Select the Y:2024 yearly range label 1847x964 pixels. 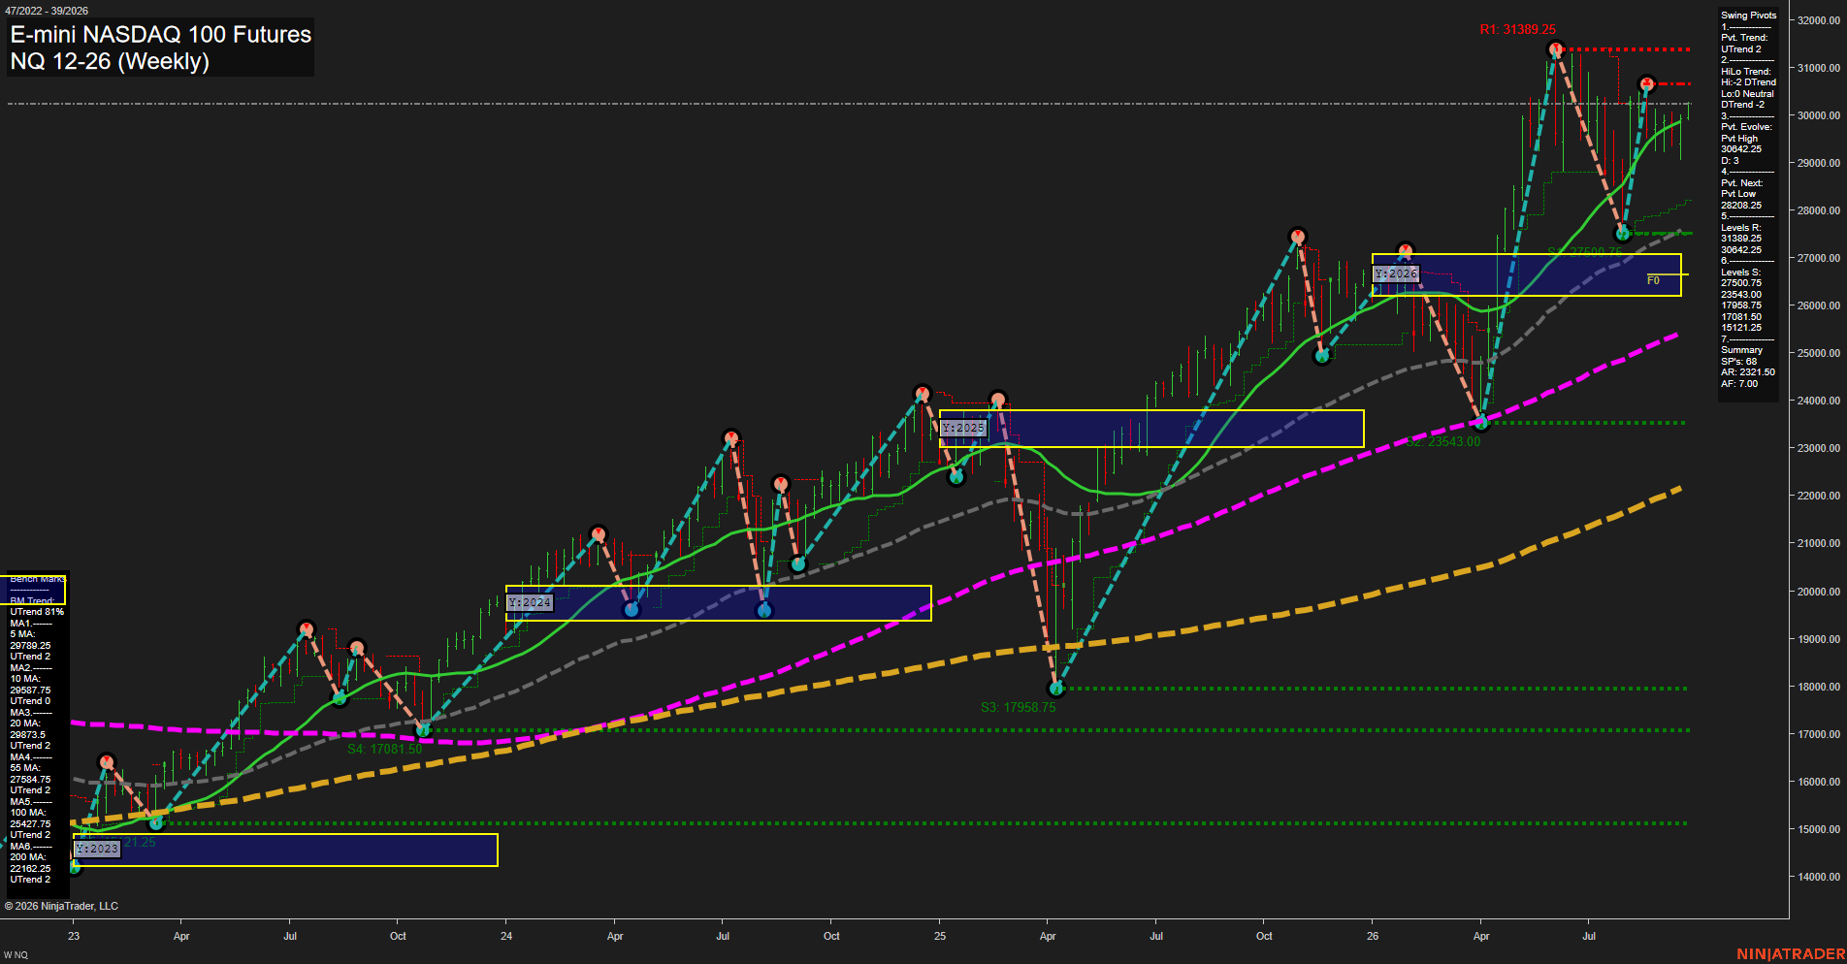coord(530,602)
